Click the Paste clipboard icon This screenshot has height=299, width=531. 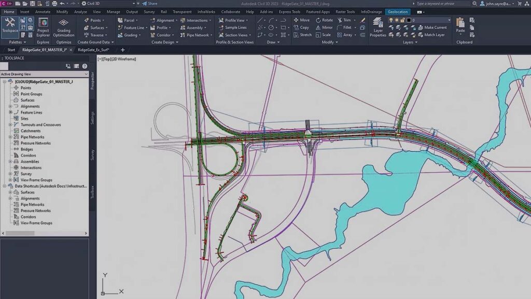(x=460, y=25)
